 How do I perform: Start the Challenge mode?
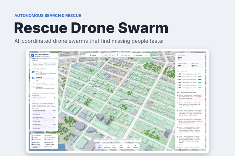point(138,55)
